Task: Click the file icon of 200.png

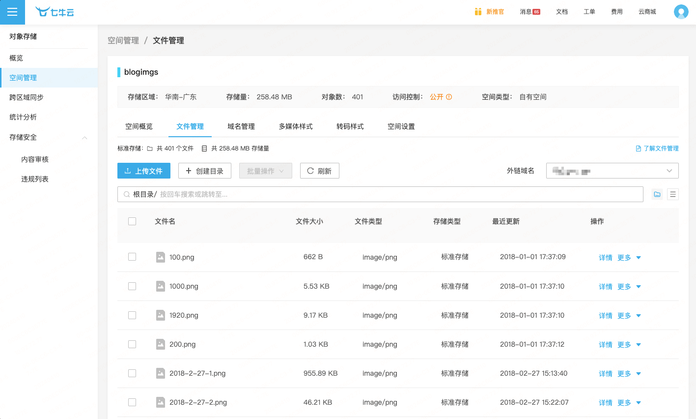Action: pos(161,344)
